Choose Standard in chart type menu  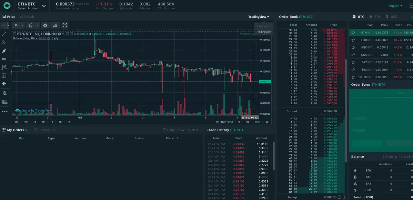[x=262, y=26]
